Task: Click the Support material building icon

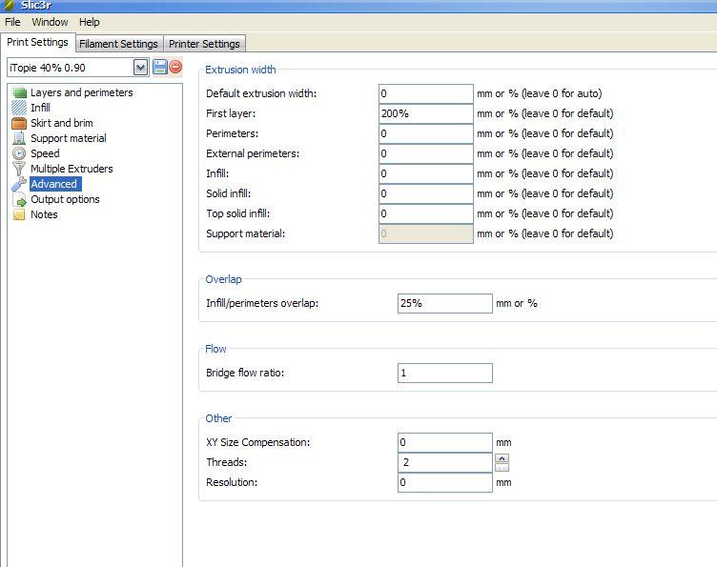Action: click(19, 138)
